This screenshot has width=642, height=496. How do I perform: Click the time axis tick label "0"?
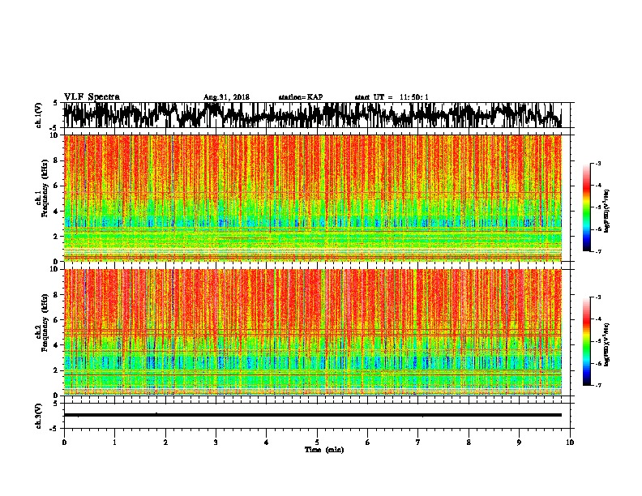[x=64, y=443]
